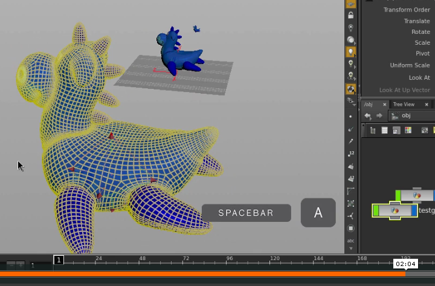
Task: Open the node color palette icon
Action: click(408, 130)
